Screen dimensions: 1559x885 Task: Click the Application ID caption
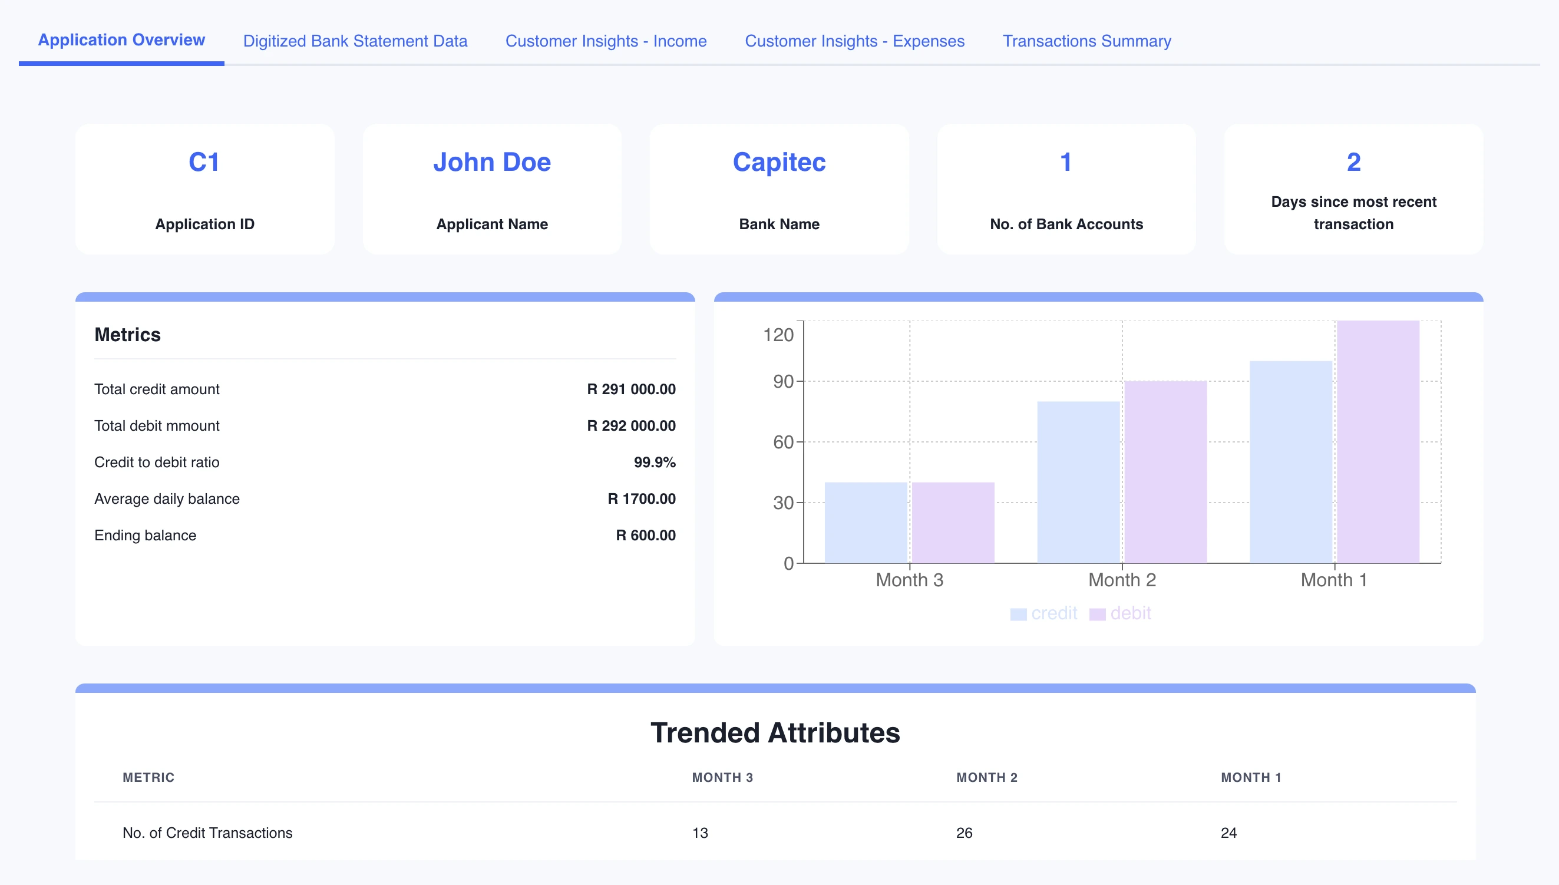coord(204,224)
